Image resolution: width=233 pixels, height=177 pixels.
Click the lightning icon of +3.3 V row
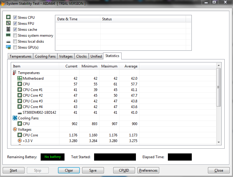20,141
